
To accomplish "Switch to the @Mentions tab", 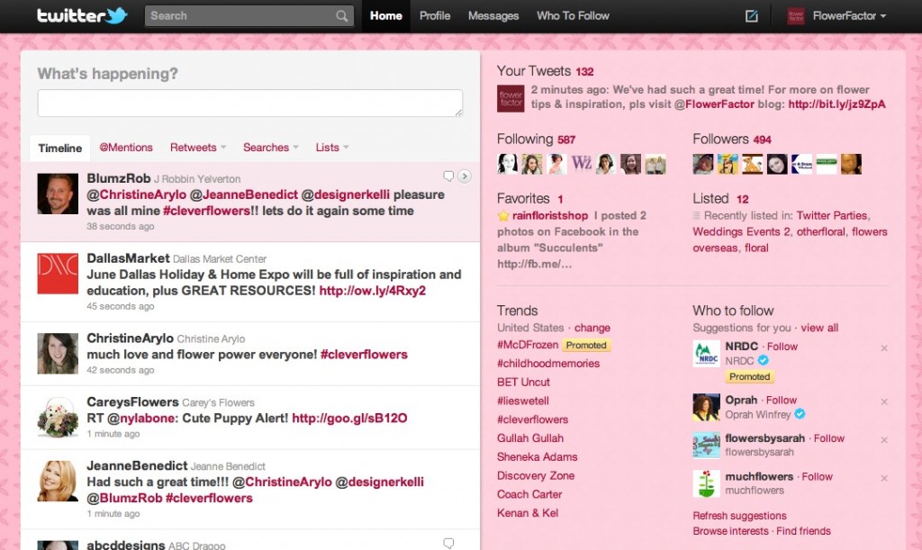I will coord(126,148).
